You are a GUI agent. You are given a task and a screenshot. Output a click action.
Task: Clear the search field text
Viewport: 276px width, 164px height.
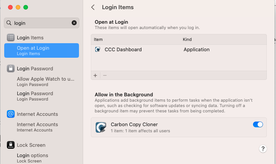[74, 23]
